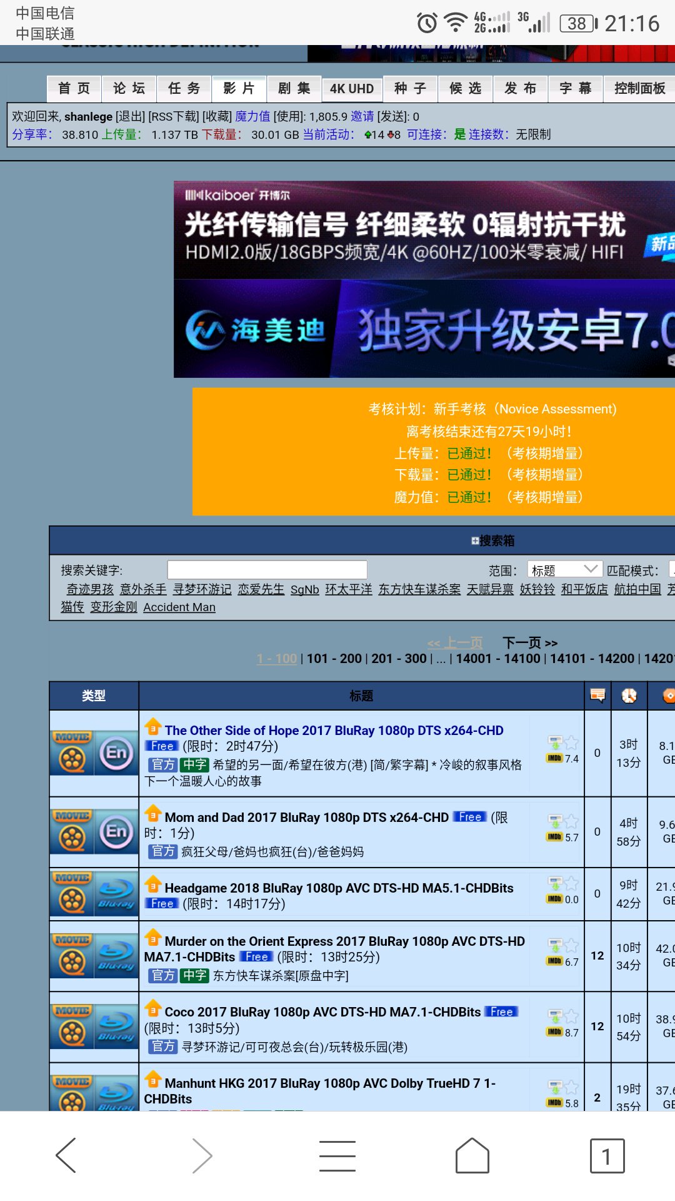Go to 下一页 next page

529,642
